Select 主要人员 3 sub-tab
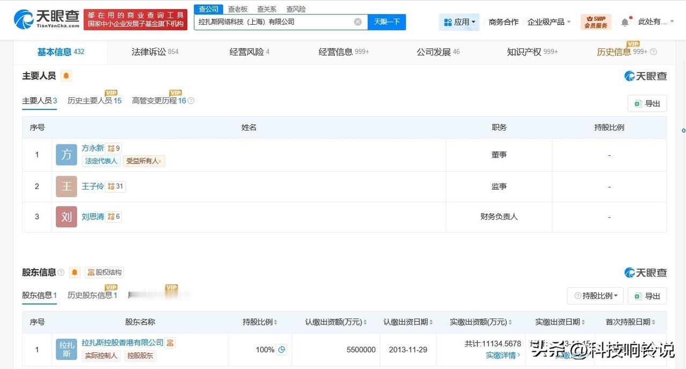This screenshot has height=369, width=686. (x=39, y=101)
